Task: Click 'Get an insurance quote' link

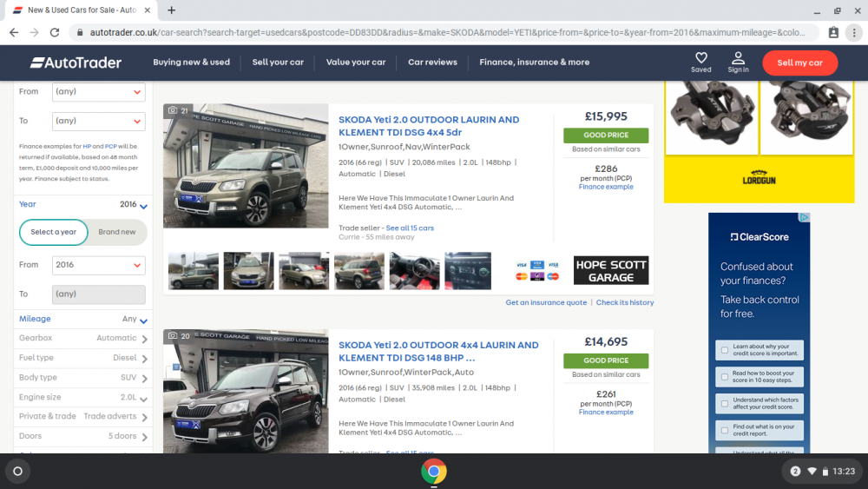Action: click(x=546, y=302)
